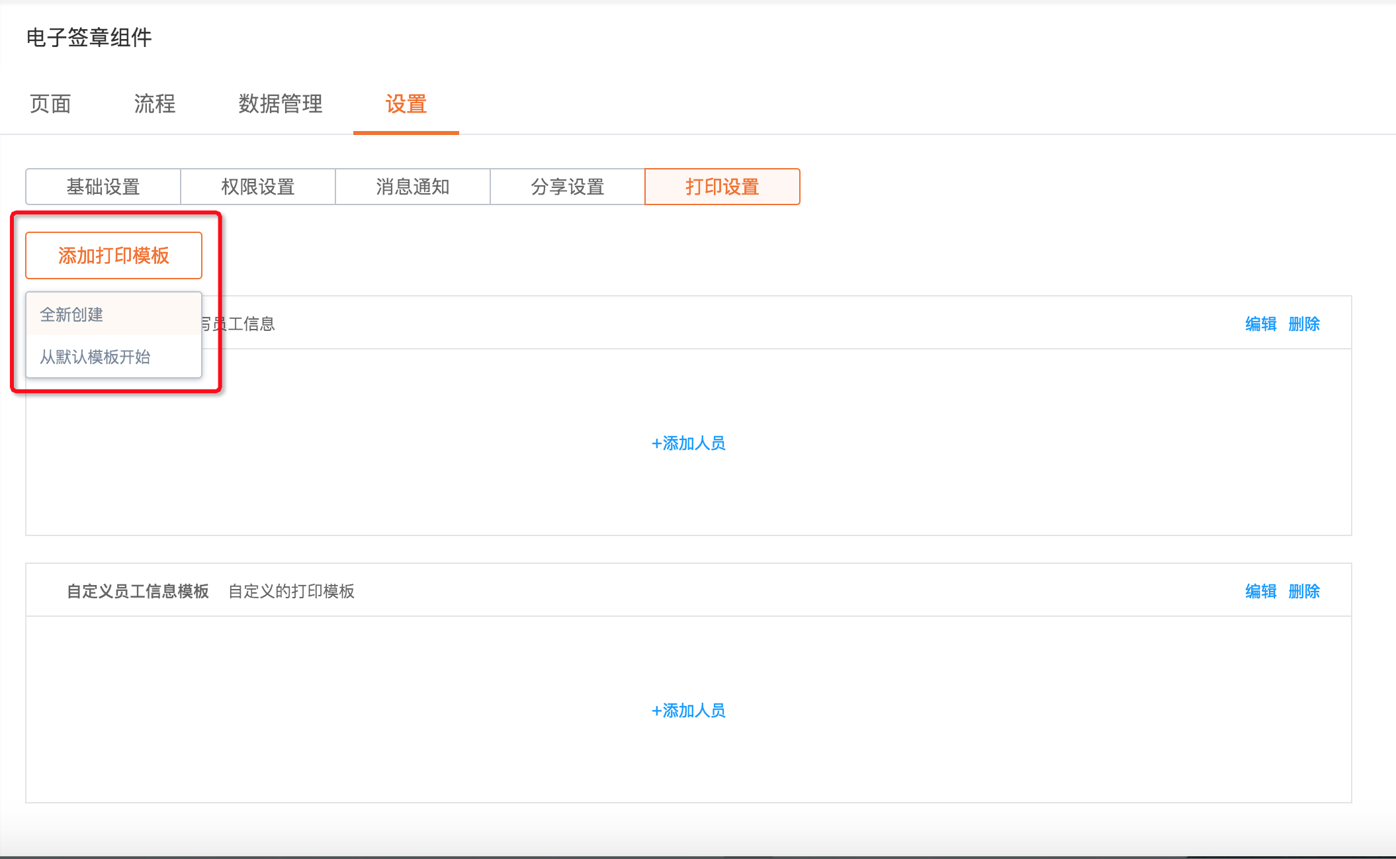Click +添加人员 in the first template
Image resolution: width=1396 pixels, height=859 pixels.
[688, 443]
